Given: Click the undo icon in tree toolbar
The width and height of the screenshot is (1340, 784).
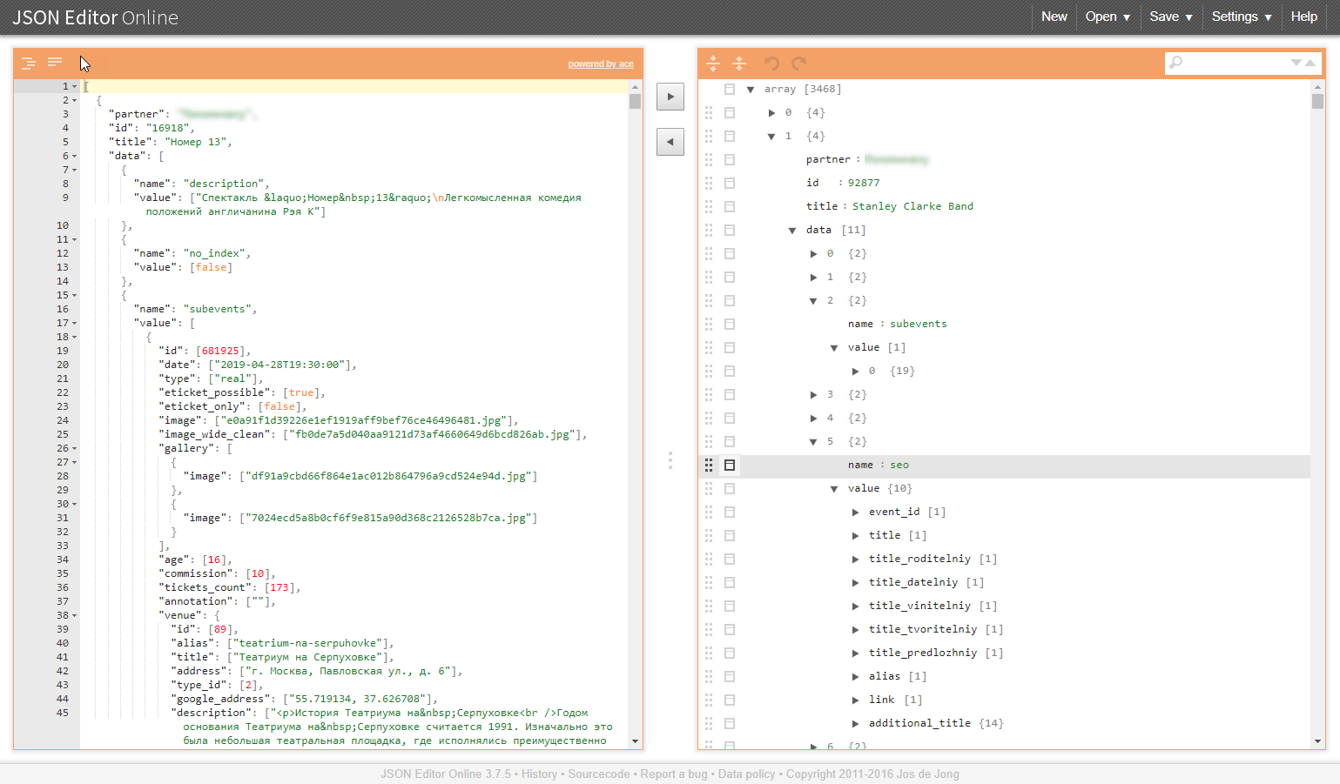Looking at the screenshot, I should (x=771, y=63).
